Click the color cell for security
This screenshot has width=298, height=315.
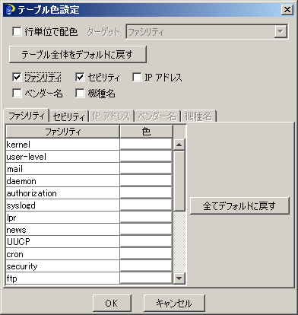click(x=146, y=266)
